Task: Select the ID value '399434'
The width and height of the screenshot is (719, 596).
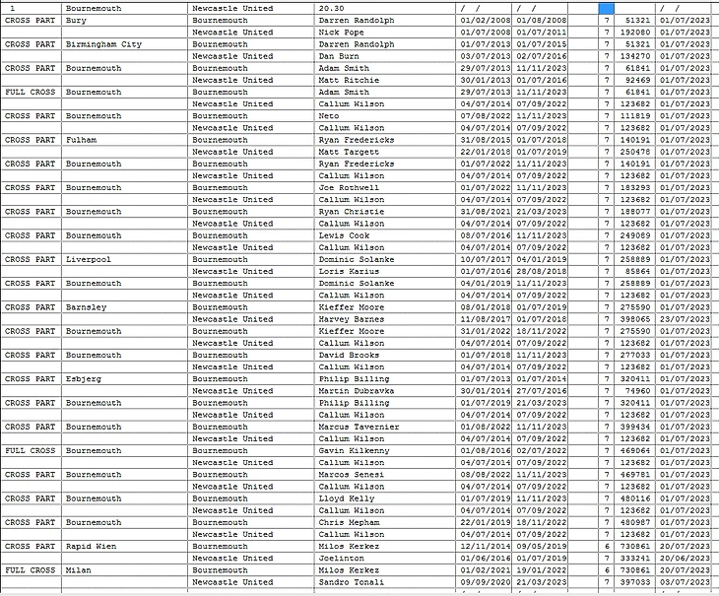Action: pos(635,427)
